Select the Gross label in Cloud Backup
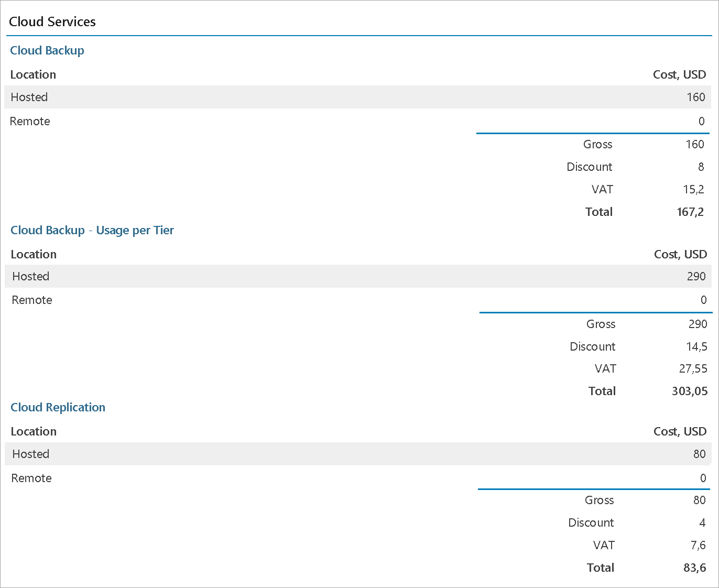Image resolution: width=719 pixels, height=588 pixels. coord(597,144)
